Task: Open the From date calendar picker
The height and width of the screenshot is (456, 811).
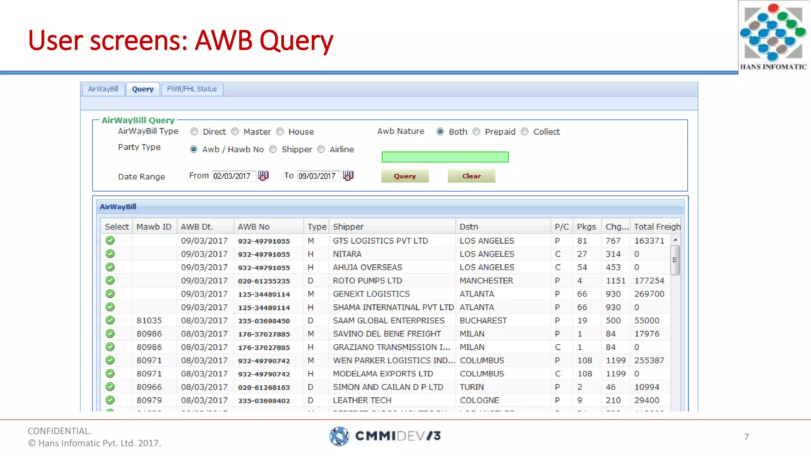Action: click(x=263, y=175)
